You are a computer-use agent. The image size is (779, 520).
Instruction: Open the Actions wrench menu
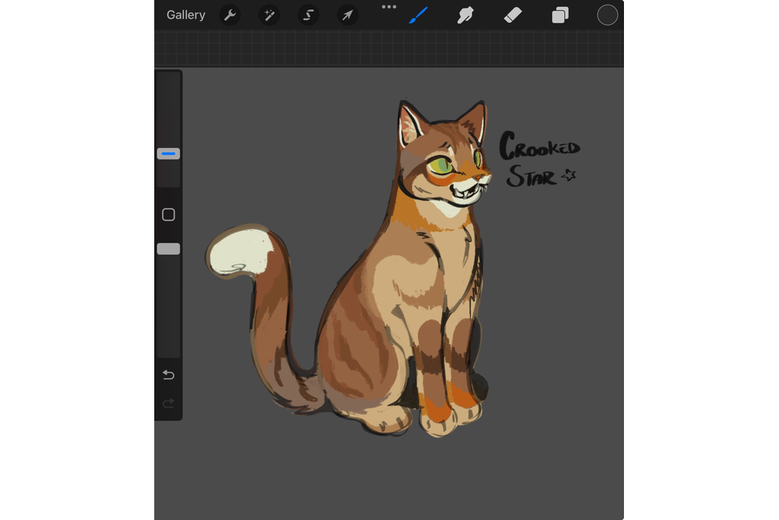click(x=230, y=16)
